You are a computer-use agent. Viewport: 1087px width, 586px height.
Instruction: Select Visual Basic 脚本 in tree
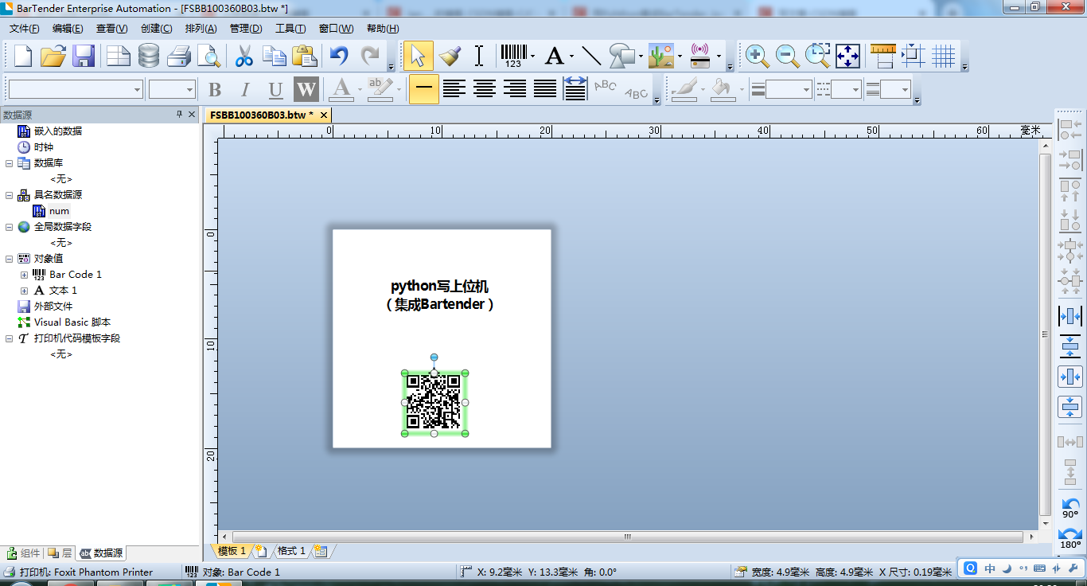click(72, 322)
